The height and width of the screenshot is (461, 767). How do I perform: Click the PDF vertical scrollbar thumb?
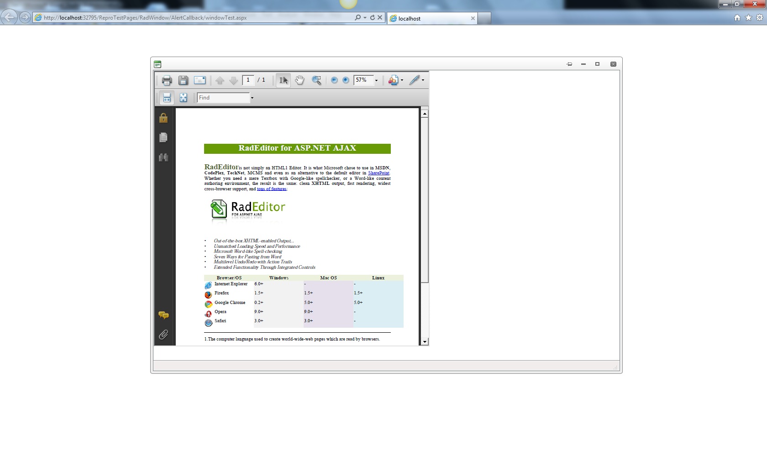tap(425, 200)
